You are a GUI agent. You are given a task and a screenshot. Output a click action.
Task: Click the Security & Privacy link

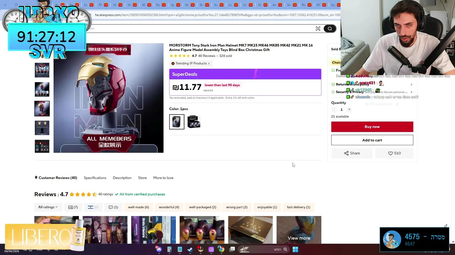[x=350, y=92]
